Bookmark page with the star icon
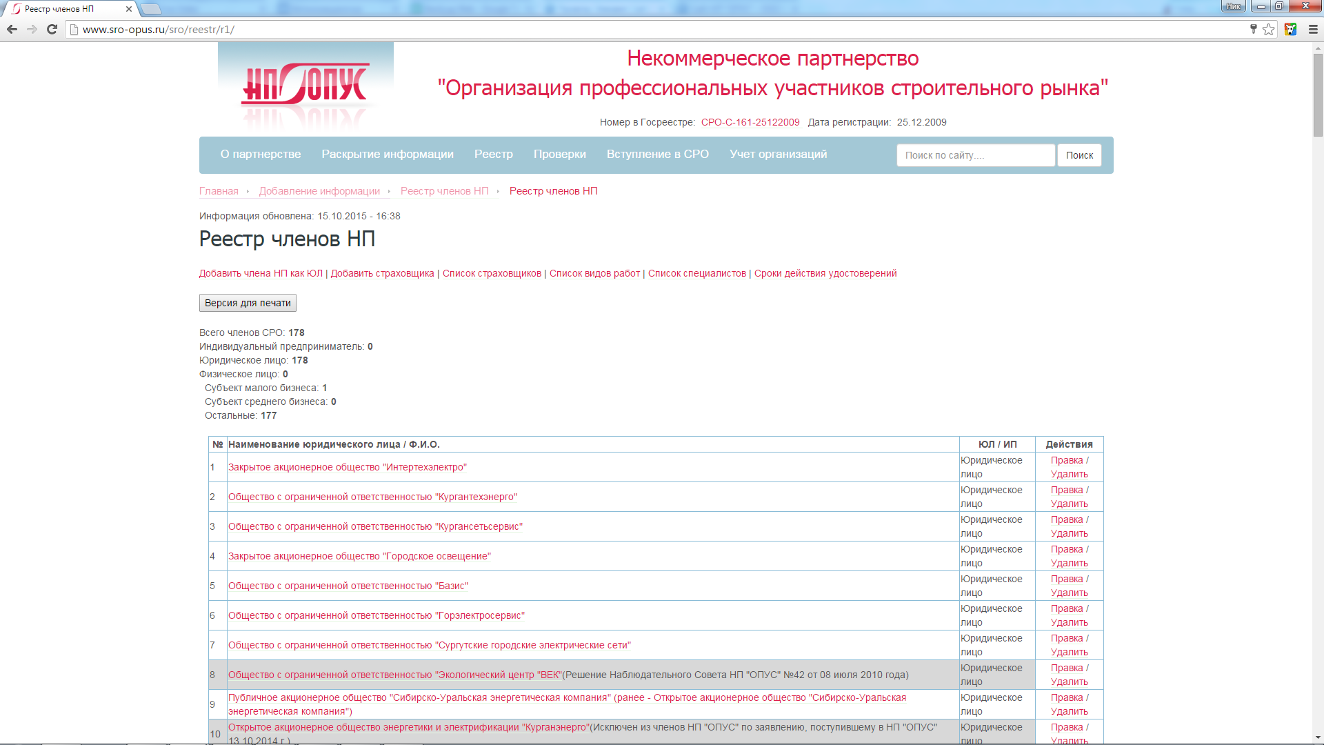This screenshot has width=1324, height=745. (x=1269, y=30)
